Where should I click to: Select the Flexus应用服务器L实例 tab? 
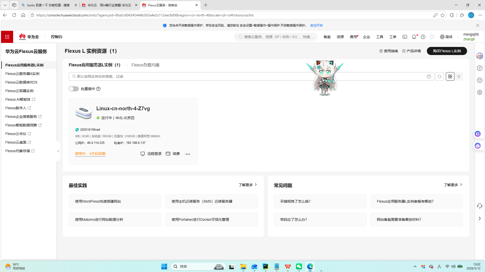click(94, 65)
